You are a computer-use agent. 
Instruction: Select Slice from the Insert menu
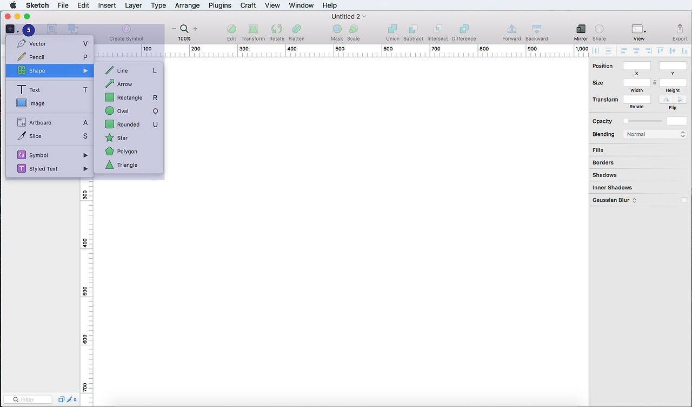click(50, 136)
